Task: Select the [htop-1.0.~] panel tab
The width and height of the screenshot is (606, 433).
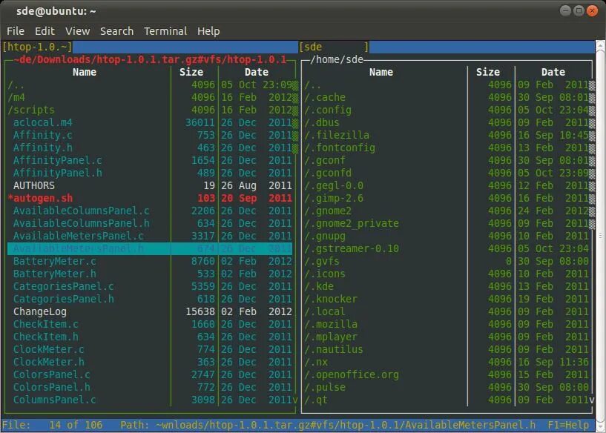Action: point(37,47)
